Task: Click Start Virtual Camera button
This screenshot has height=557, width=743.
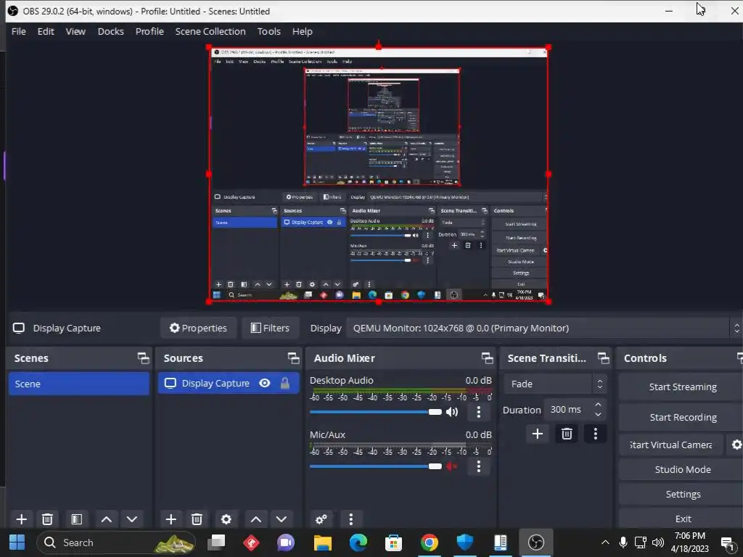Action: pyautogui.click(x=671, y=445)
